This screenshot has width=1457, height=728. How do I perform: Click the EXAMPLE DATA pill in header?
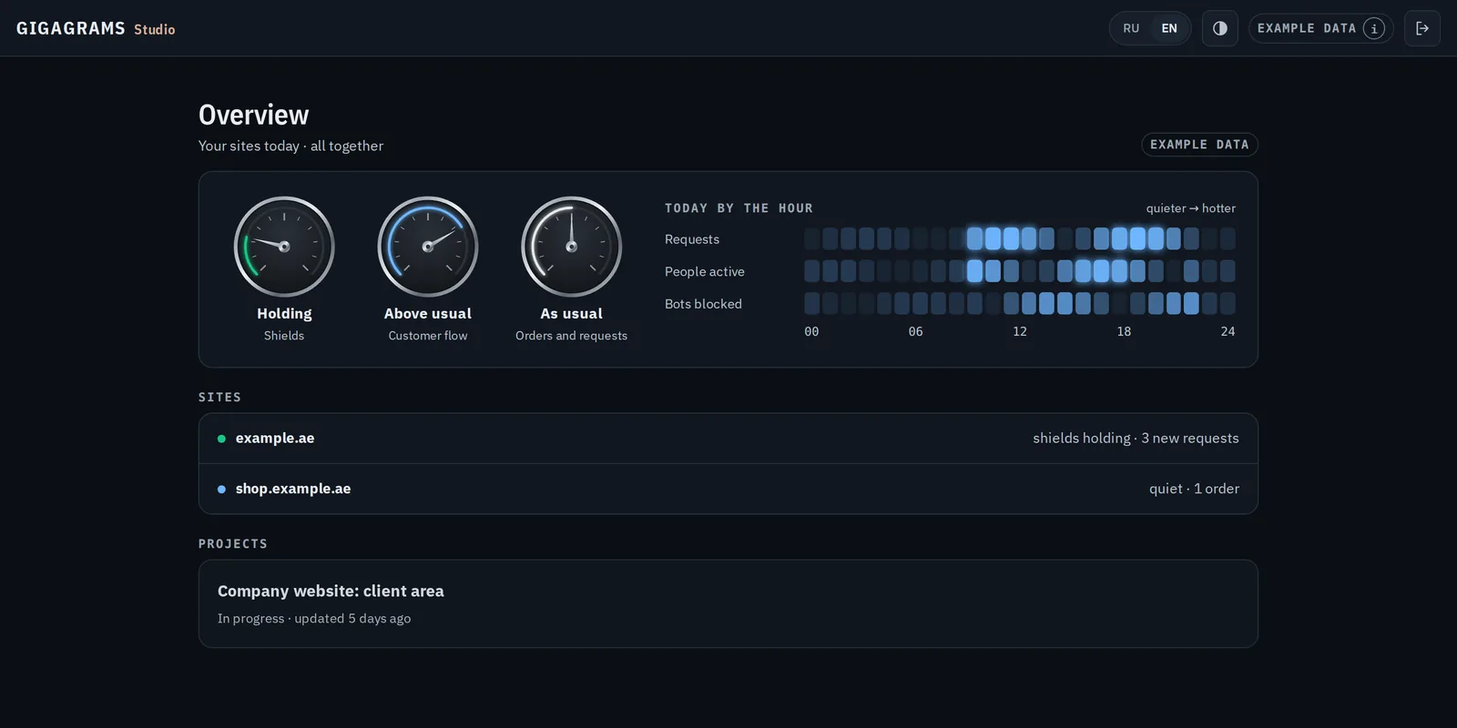tap(1320, 28)
